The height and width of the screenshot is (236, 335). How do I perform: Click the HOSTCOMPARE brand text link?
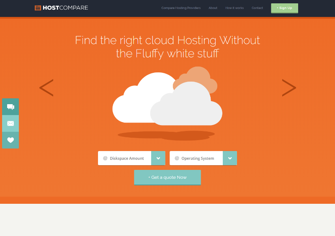tap(65, 8)
